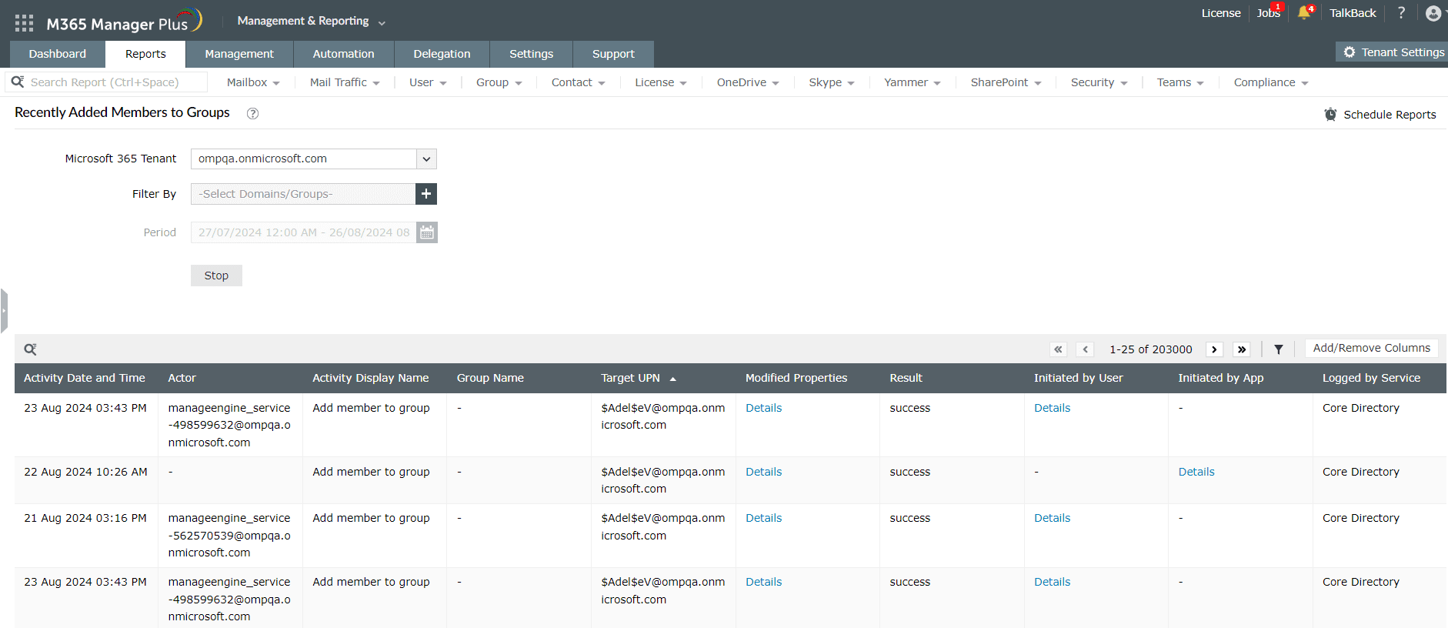Jump to the last results page

tap(1241, 349)
